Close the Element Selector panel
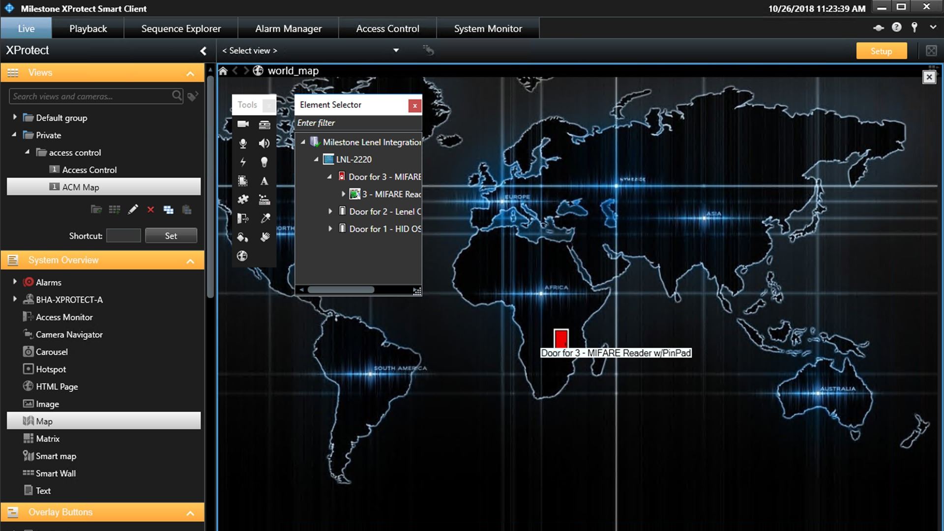This screenshot has width=944, height=531. pyautogui.click(x=414, y=105)
